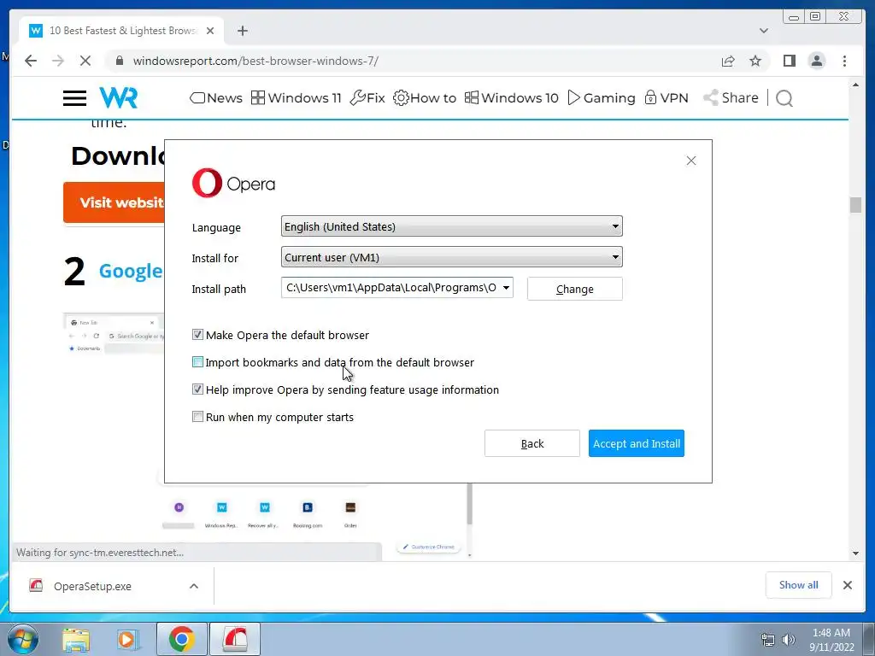This screenshot has height=656, width=875.
Task: Open Windows 11 menu item
Action: [x=296, y=98]
